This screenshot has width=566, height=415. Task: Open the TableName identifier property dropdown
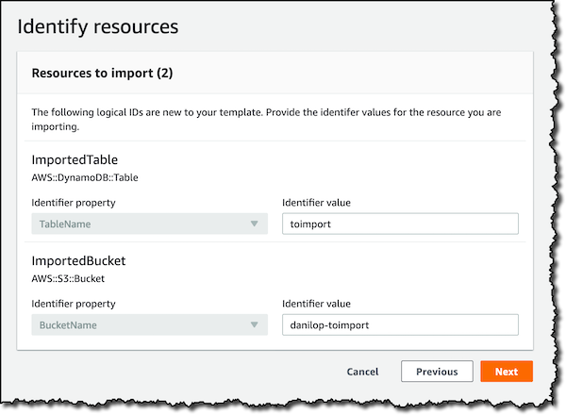pyautogui.click(x=149, y=224)
